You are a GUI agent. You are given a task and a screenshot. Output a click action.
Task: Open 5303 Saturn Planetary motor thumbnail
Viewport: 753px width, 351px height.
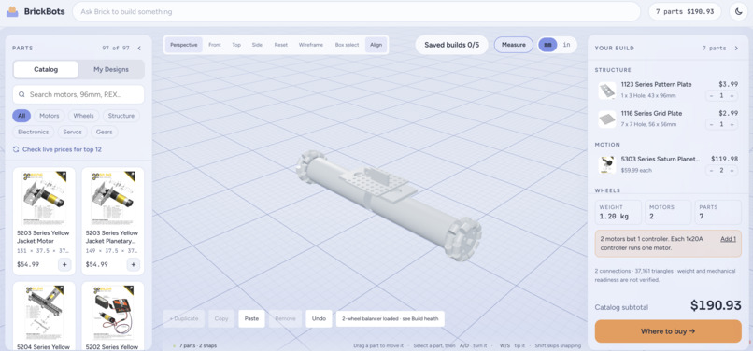pyautogui.click(x=607, y=164)
